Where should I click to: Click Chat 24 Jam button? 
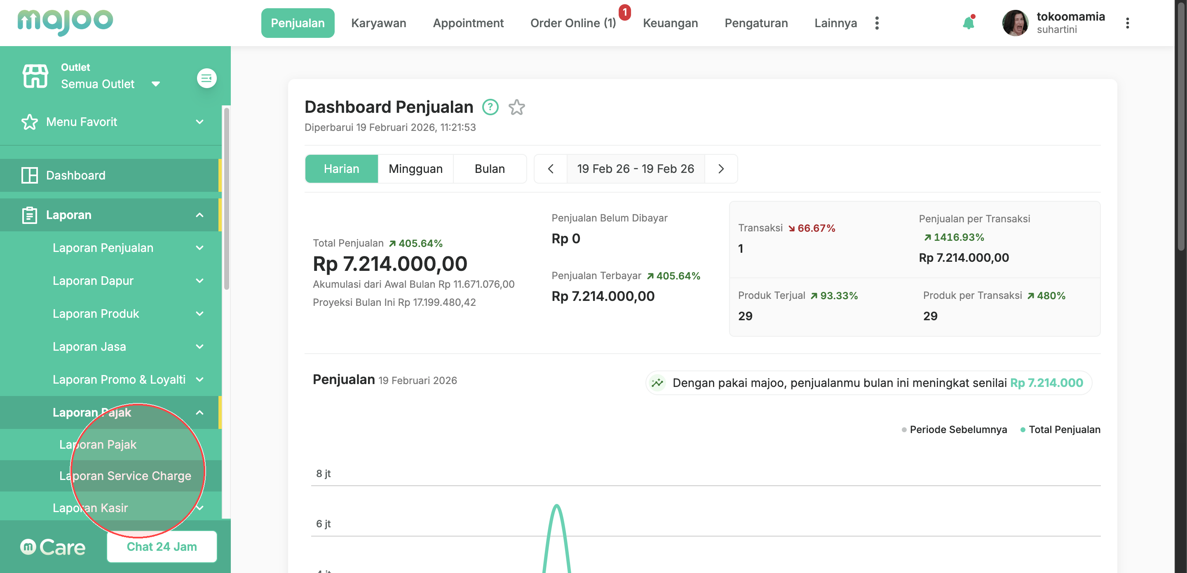click(x=162, y=546)
